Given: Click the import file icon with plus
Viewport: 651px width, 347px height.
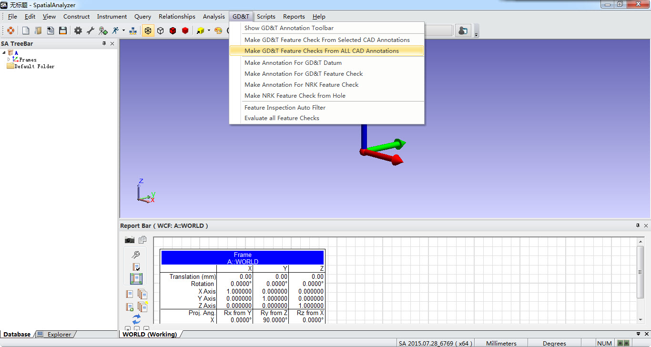Looking at the screenshot, I should 51,31.
